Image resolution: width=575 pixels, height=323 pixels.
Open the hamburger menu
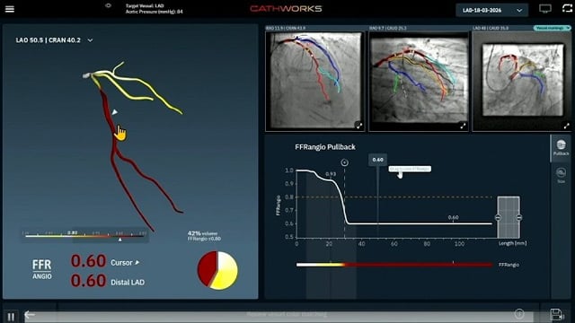point(10,8)
